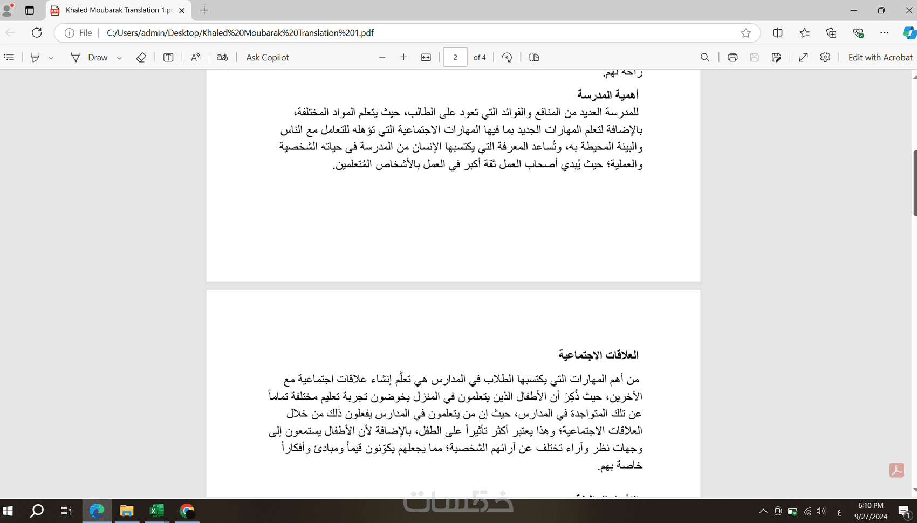Open the Copilot sidebar

click(x=909, y=33)
